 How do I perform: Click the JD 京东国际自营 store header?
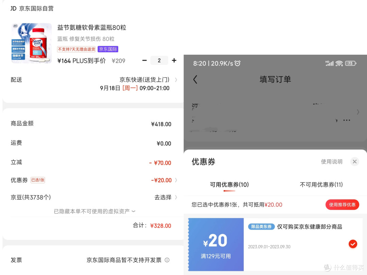(x=32, y=8)
